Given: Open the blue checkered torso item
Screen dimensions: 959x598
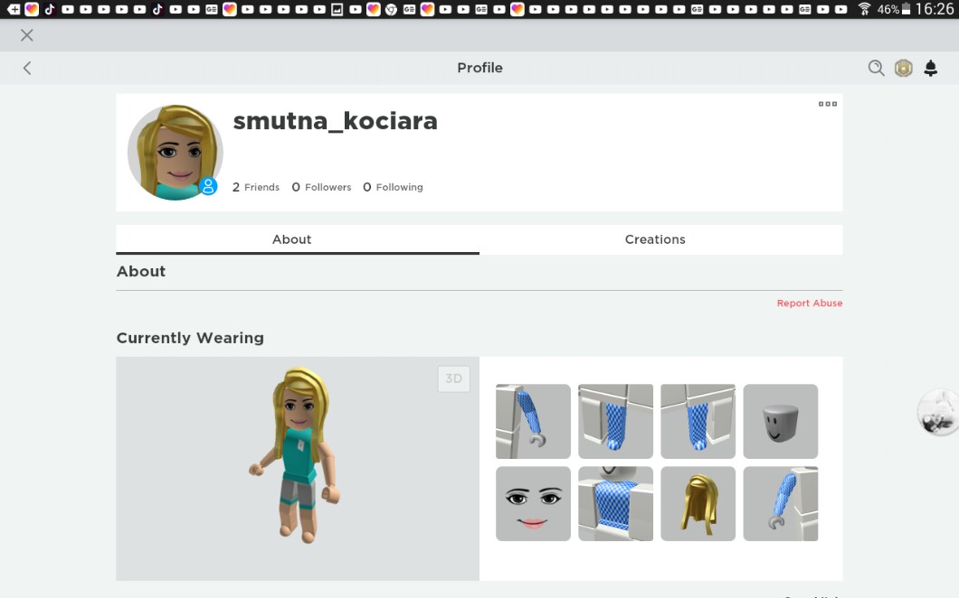Looking at the screenshot, I should [x=615, y=503].
